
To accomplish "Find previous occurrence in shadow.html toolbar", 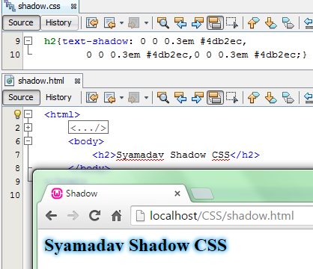I will 180,98.
